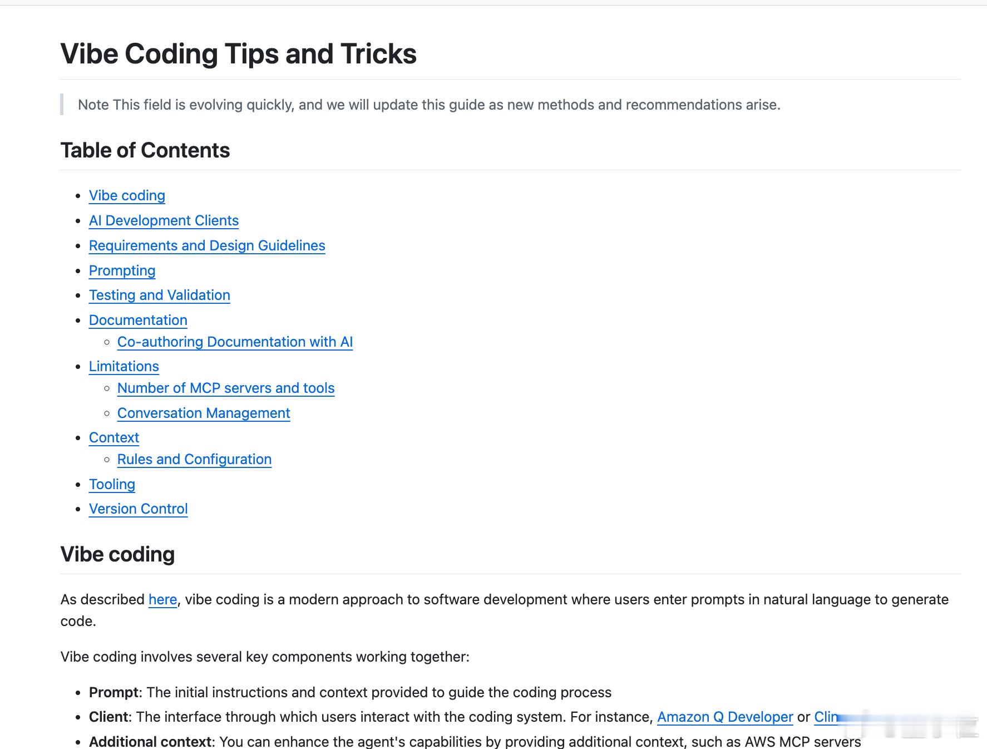Follow the "here" link in the Vibe coding paragraph
This screenshot has height=749, width=987.
click(162, 600)
